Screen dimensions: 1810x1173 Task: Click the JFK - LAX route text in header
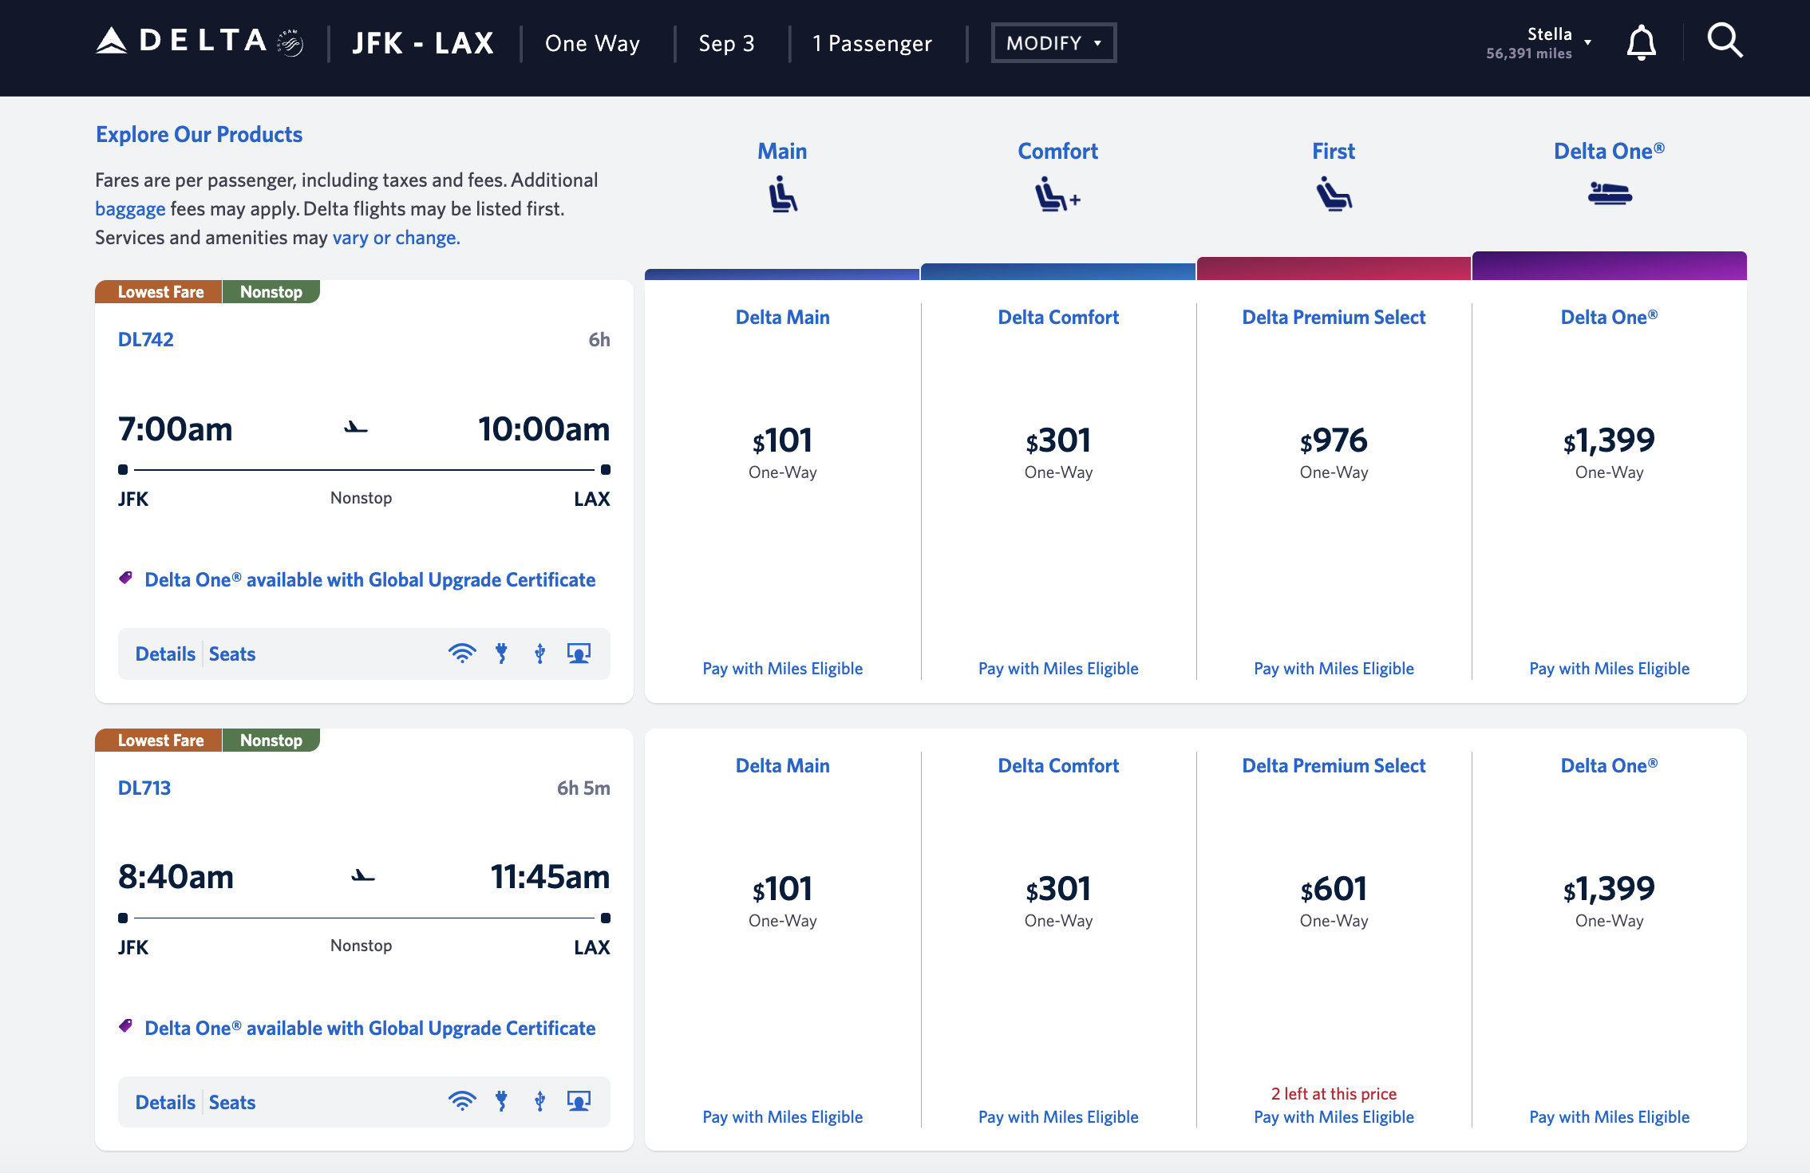click(423, 43)
